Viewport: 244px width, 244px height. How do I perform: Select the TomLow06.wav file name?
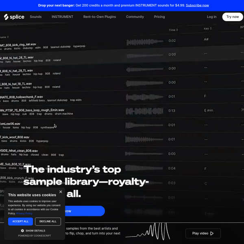pyautogui.click(x=10, y=124)
